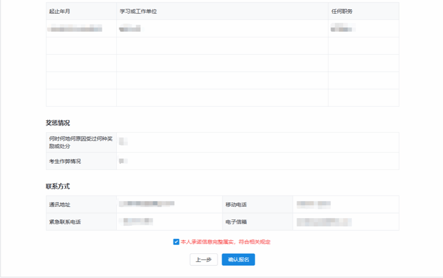Click first row's blurred 任何职务 value

(343, 28)
